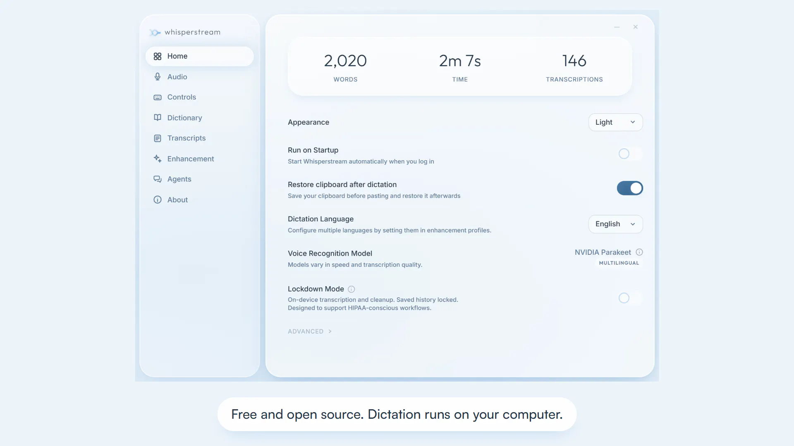
Task: Click the Voice Recognition Model heading
Action: pos(330,254)
